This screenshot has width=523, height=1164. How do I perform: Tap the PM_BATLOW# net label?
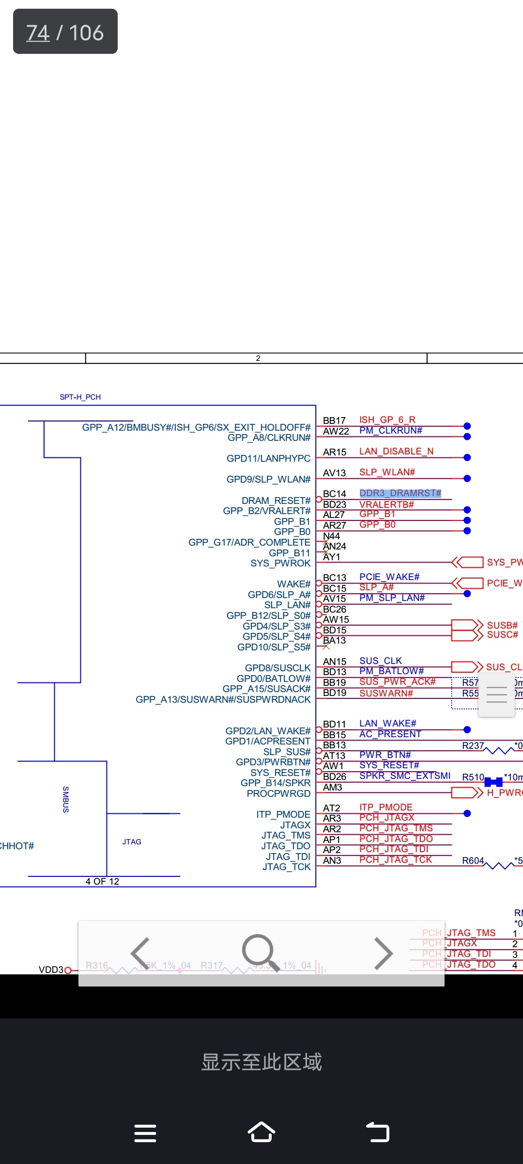(x=392, y=671)
